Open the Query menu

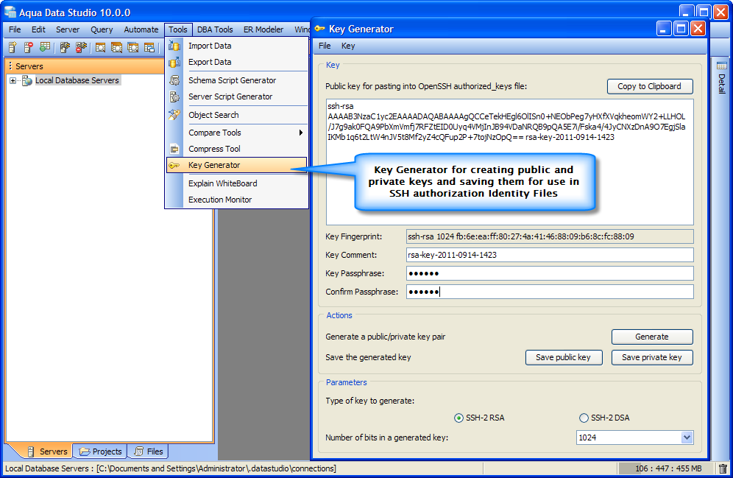[102, 29]
